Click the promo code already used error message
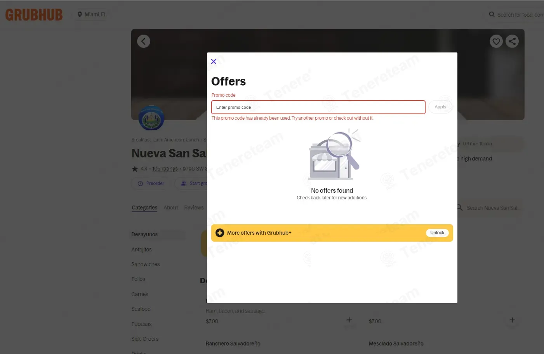The height and width of the screenshot is (354, 544). [x=292, y=118]
